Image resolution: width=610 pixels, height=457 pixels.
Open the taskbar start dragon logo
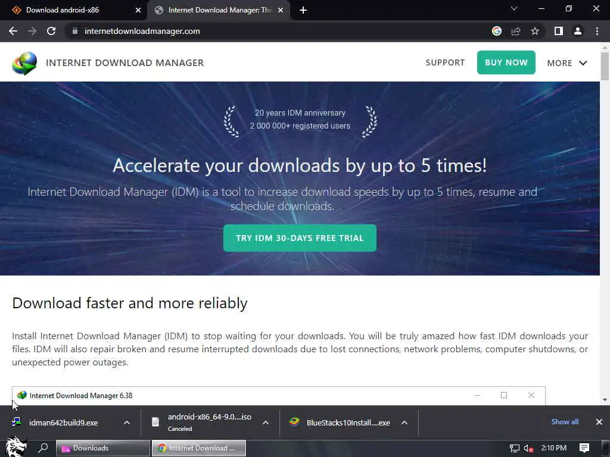click(15, 446)
